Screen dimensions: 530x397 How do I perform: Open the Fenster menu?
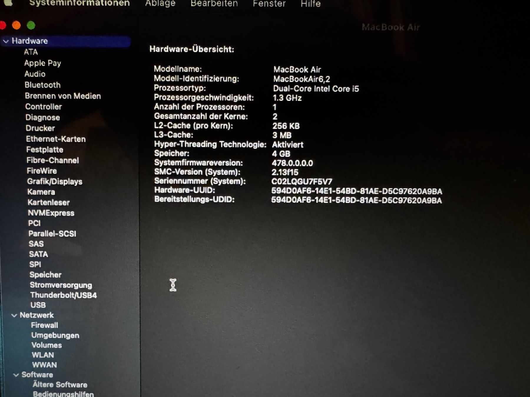[x=269, y=3]
